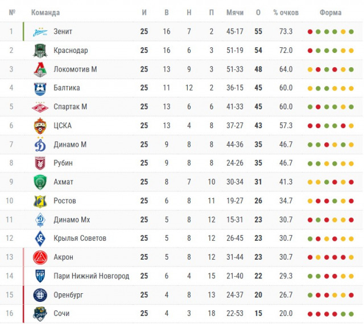Sort by the Мячи column header

tap(235, 13)
